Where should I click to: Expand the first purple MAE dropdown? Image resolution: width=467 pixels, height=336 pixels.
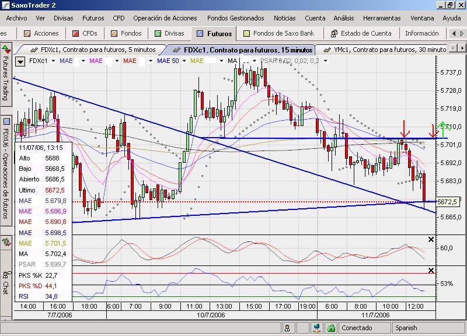click(83, 61)
